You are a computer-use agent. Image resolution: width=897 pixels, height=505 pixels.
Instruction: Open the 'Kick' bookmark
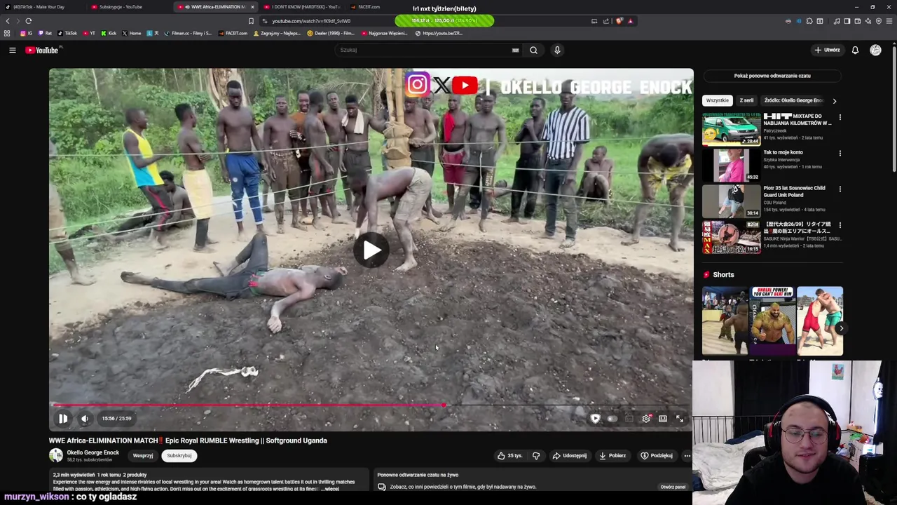pyautogui.click(x=109, y=33)
